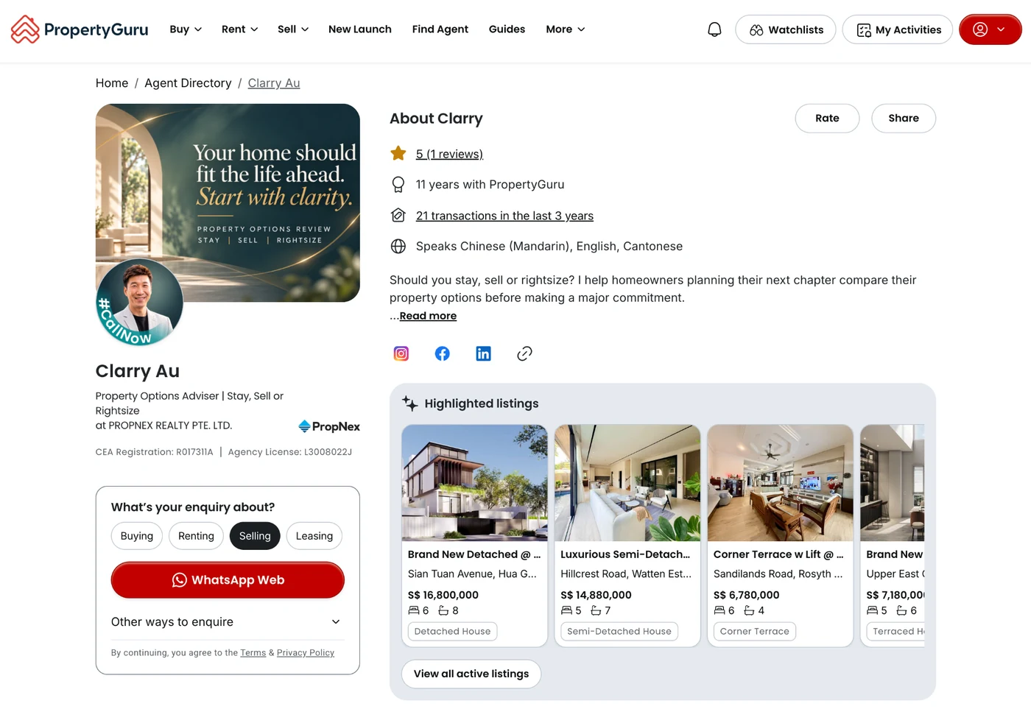The image size is (1031, 709).
Task: View all active listings
Action: (471, 674)
